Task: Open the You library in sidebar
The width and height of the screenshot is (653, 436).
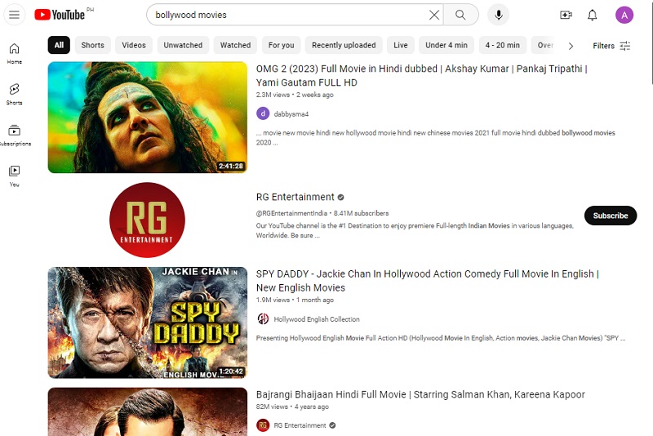Action: coord(14,176)
